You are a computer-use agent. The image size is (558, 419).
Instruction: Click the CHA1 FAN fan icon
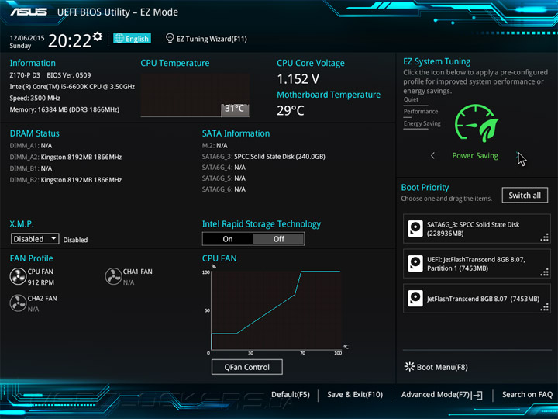(x=113, y=276)
